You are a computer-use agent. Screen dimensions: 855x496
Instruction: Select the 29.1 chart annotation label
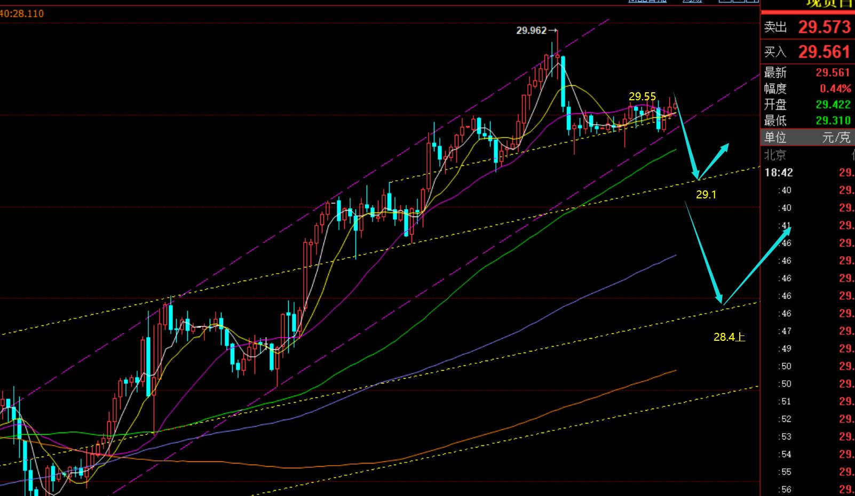coord(706,195)
